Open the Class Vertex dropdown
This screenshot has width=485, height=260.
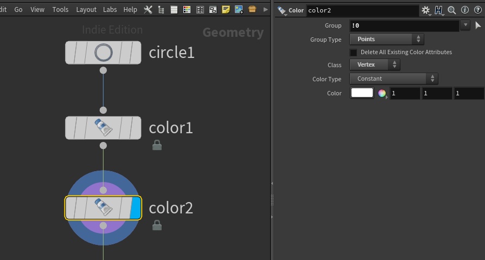click(375, 64)
